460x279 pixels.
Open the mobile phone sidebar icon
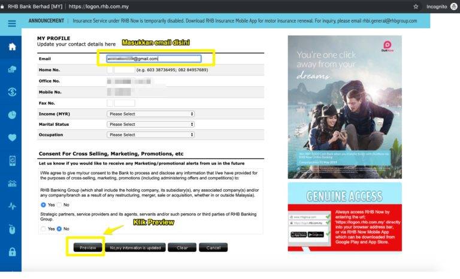pos(12,161)
